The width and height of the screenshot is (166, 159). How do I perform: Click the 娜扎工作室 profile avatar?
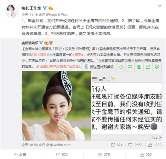click(x=12, y=11)
